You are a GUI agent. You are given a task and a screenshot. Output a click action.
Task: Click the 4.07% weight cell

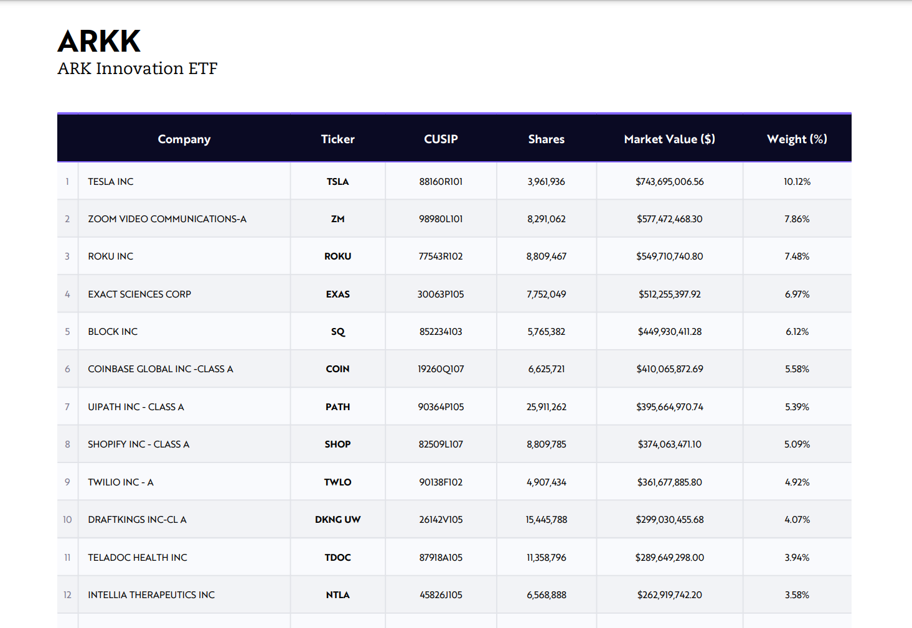point(797,520)
